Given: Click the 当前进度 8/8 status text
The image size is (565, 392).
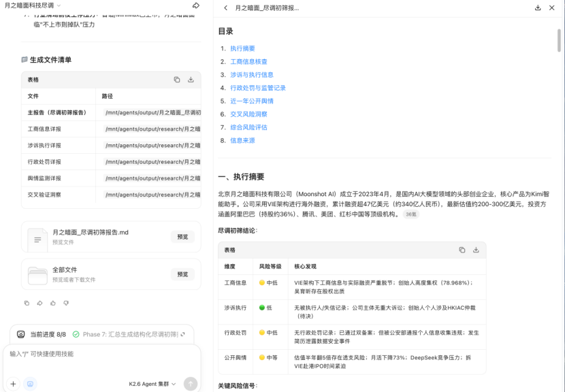Looking at the screenshot, I should [x=48, y=334].
